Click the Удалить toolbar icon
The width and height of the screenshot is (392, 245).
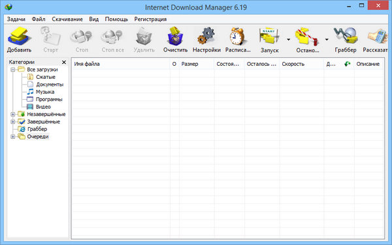point(144,36)
